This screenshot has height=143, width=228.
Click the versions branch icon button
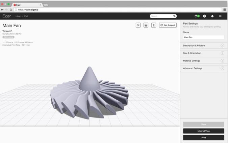138,25
